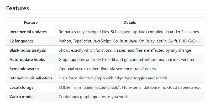Image resolution: width=210 pixels, height=106 pixels.
Task: Click the Watch mode feature cell
Action: point(21,97)
